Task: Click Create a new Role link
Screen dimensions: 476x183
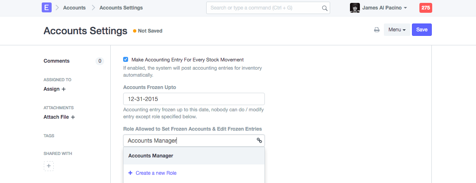Action: tap(156, 173)
